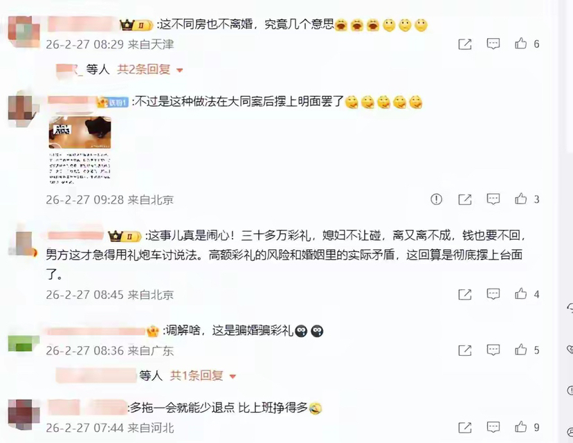Expand 共2条回复 replies
The height and width of the screenshot is (443, 573).
point(144,69)
